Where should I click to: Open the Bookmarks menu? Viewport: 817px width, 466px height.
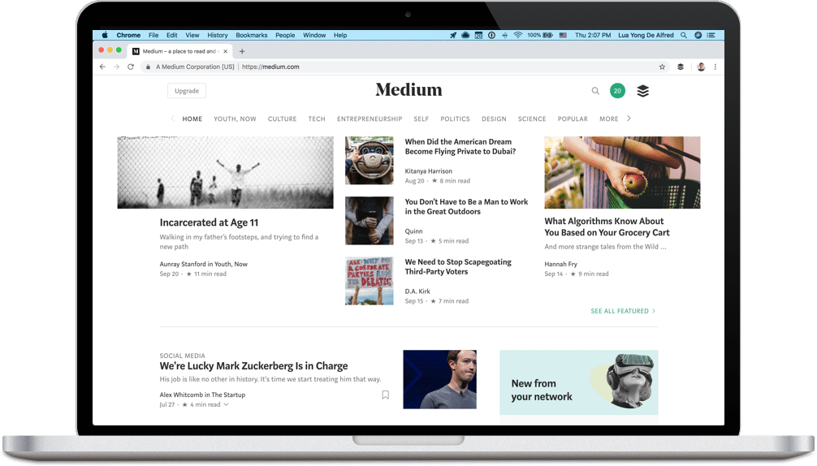[x=251, y=35]
